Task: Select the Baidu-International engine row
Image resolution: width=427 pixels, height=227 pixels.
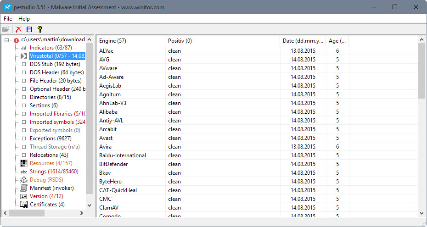Action: 257,155
